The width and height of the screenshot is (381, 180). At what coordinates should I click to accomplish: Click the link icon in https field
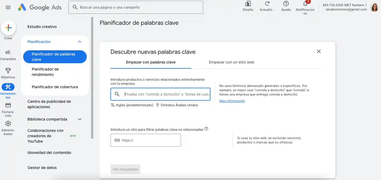117,140
